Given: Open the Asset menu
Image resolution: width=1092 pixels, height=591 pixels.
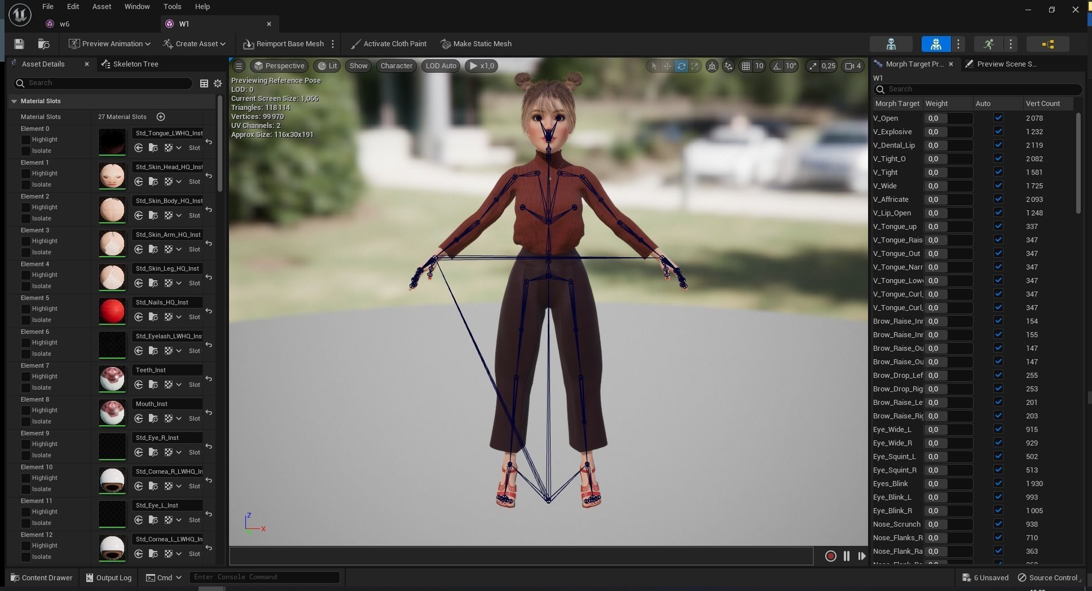Looking at the screenshot, I should (102, 6).
